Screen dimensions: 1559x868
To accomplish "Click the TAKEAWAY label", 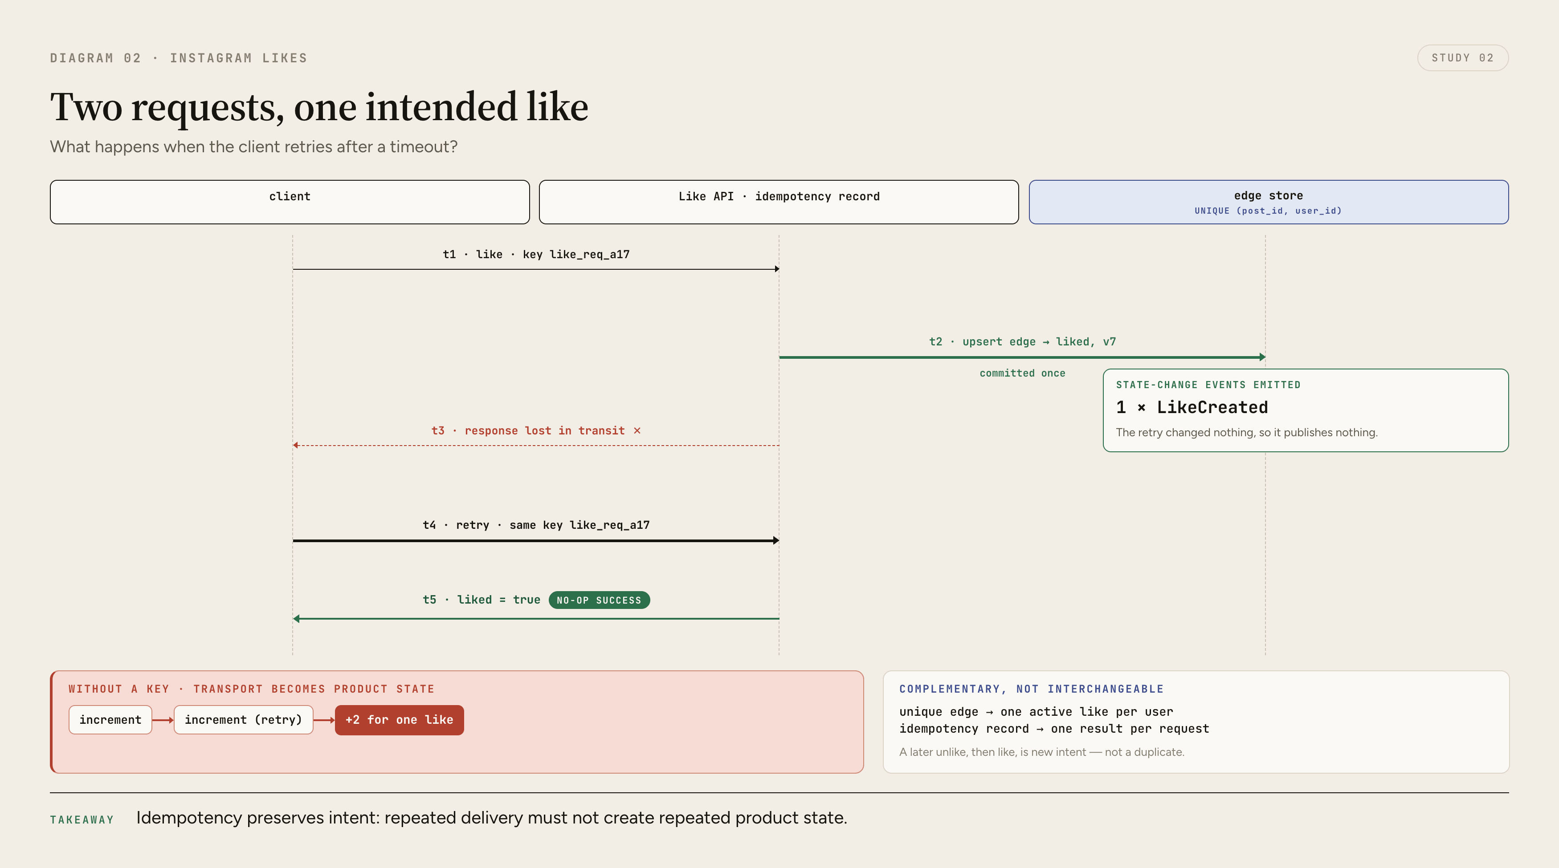I will coord(82,820).
